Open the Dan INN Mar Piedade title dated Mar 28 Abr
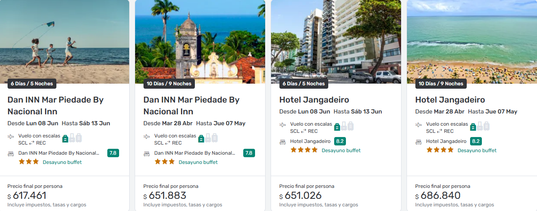Screen dimensions: 537x211 pos(191,105)
